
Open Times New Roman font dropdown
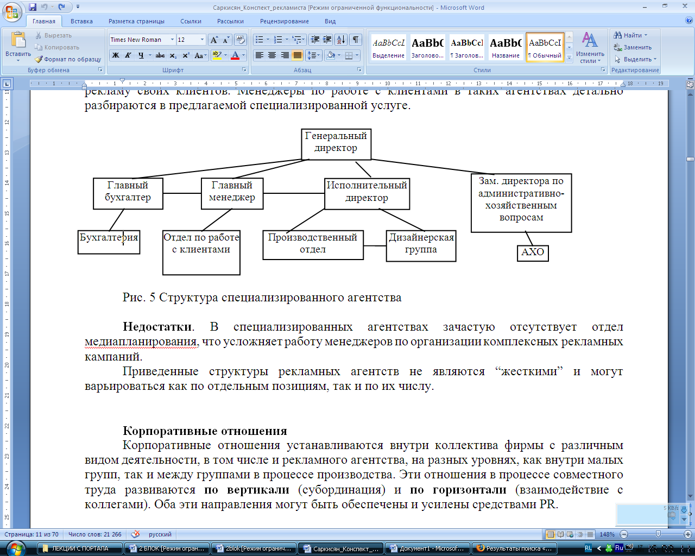click(172, 40)
